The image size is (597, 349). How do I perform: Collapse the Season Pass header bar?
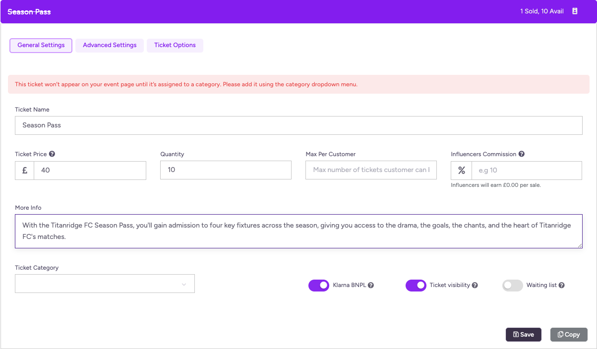click(298, 11)
